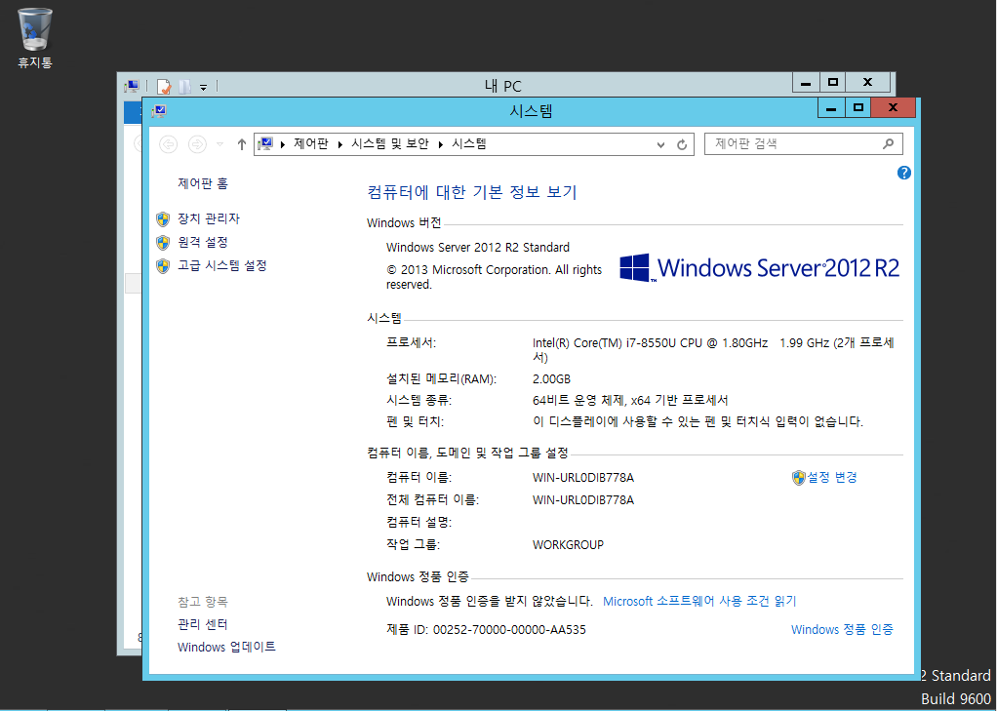Expand the chevron after 시스템 및 보안 breadcrumb
Viewport: 997px width, 711px height.
click(441, 145)
